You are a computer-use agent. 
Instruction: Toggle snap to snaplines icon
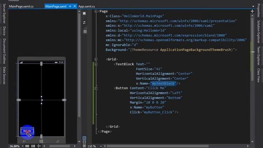(39, 146)
